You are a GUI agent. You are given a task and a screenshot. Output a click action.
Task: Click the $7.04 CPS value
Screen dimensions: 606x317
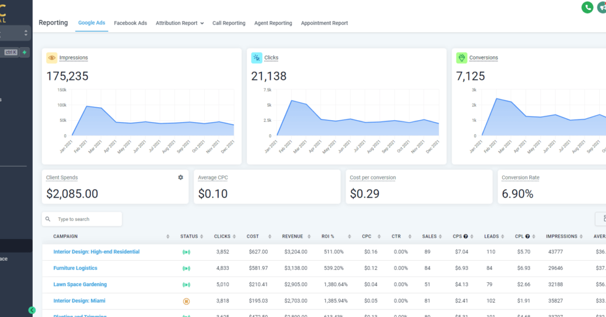coord(461,251)
